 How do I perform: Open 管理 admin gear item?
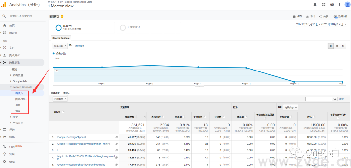(12, 162)
